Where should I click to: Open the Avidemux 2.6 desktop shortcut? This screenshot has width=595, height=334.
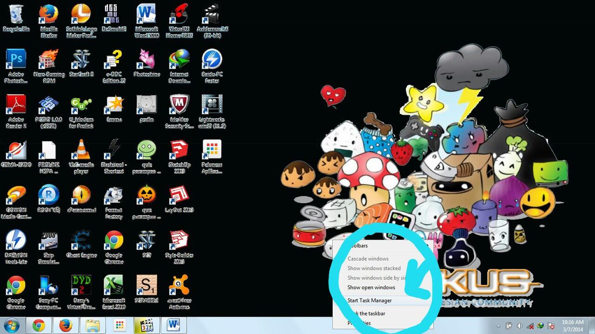[212, 21]
